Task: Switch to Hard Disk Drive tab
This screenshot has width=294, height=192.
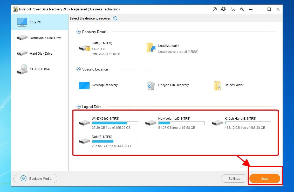Action: 40,53
